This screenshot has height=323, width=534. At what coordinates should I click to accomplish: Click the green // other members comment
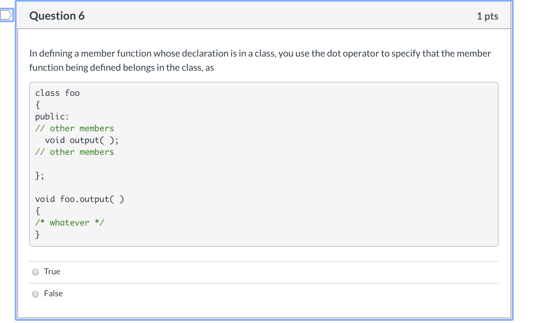pyautogui.click(x=75, y=128)
